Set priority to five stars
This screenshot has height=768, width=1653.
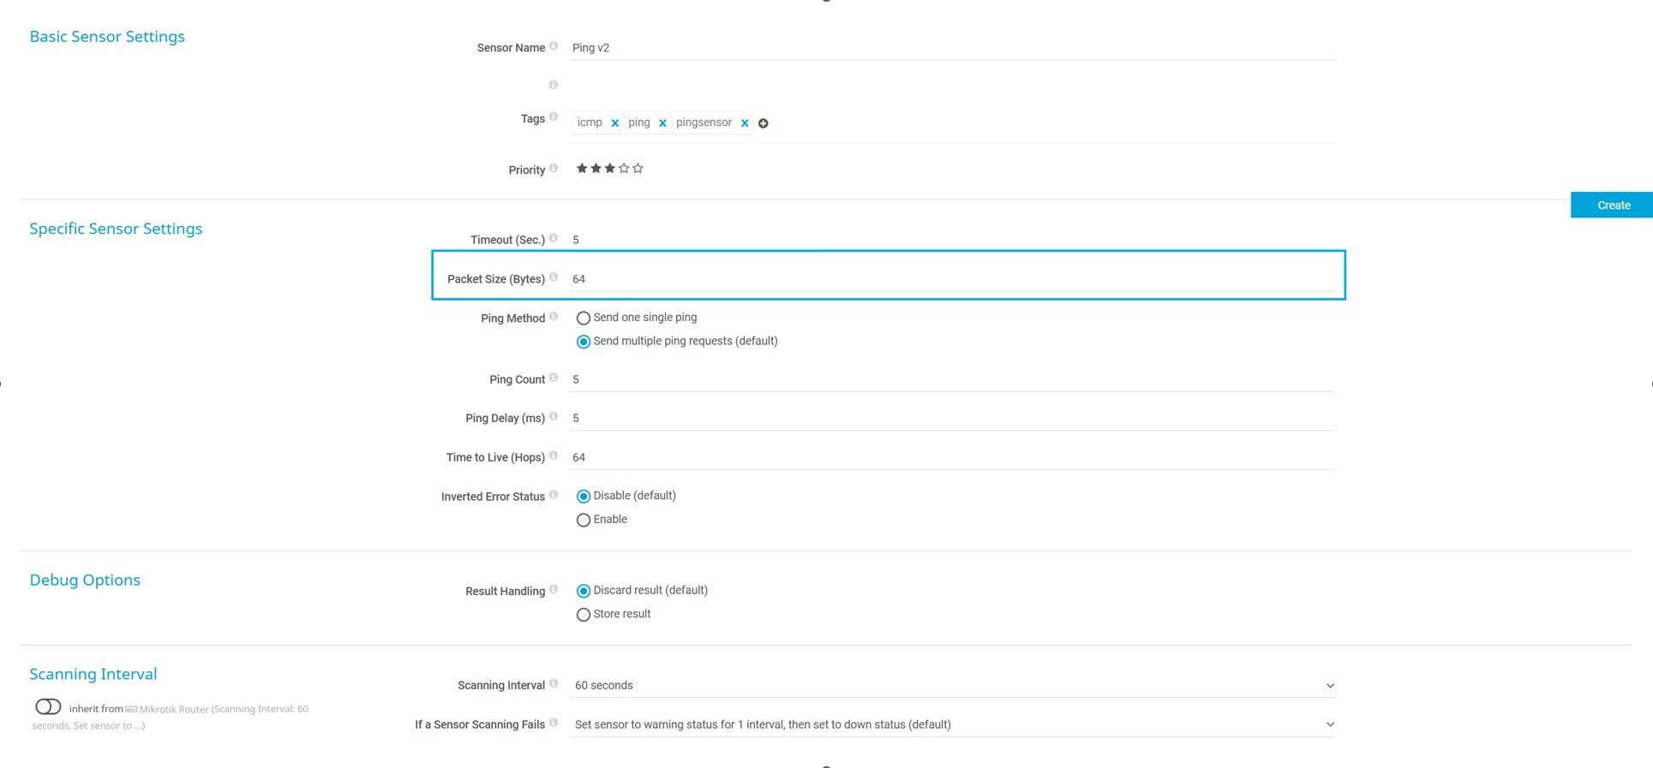pyautogui.click(x=638, y=169)
